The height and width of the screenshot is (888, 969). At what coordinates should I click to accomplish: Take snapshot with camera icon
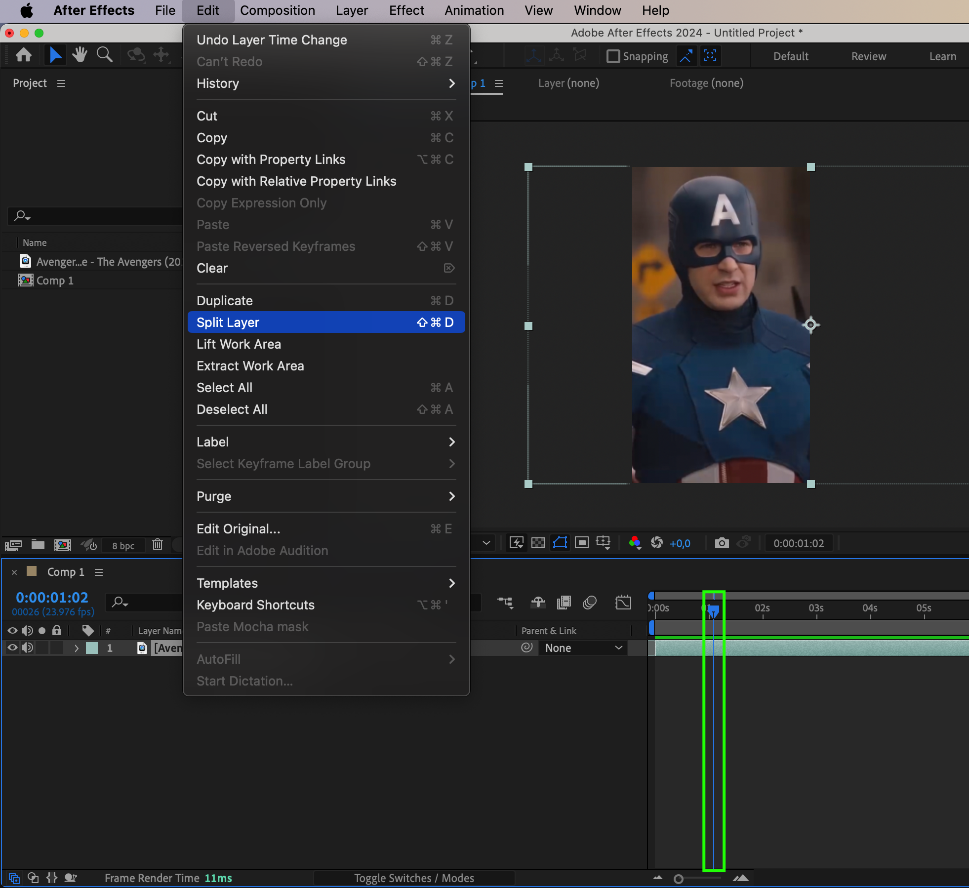[722, 543]
